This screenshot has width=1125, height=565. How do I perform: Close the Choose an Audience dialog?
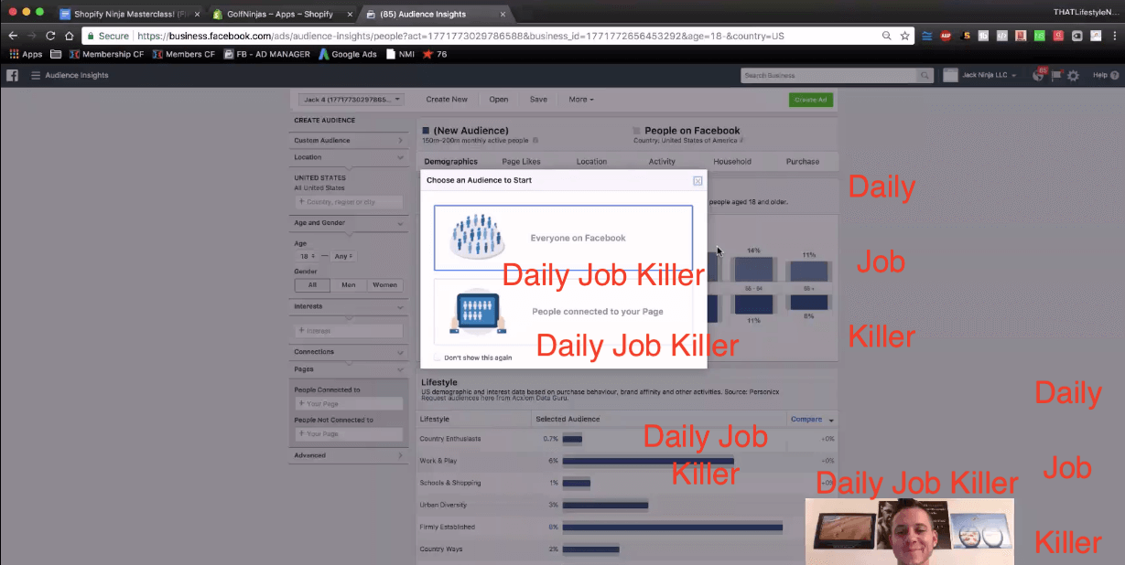click(x=698, y=181)
